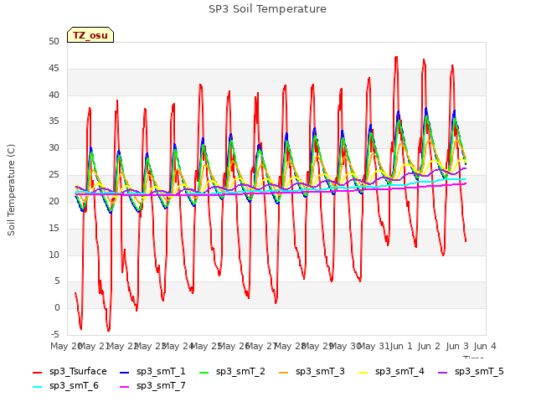Toggle the sp3_smT_3 legend entry
The height and width of the screenshot is (402, 536).
[x=312, y=372]
